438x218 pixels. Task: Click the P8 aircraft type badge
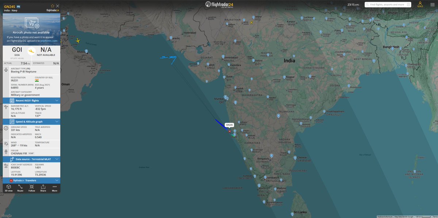pos(19,7)
